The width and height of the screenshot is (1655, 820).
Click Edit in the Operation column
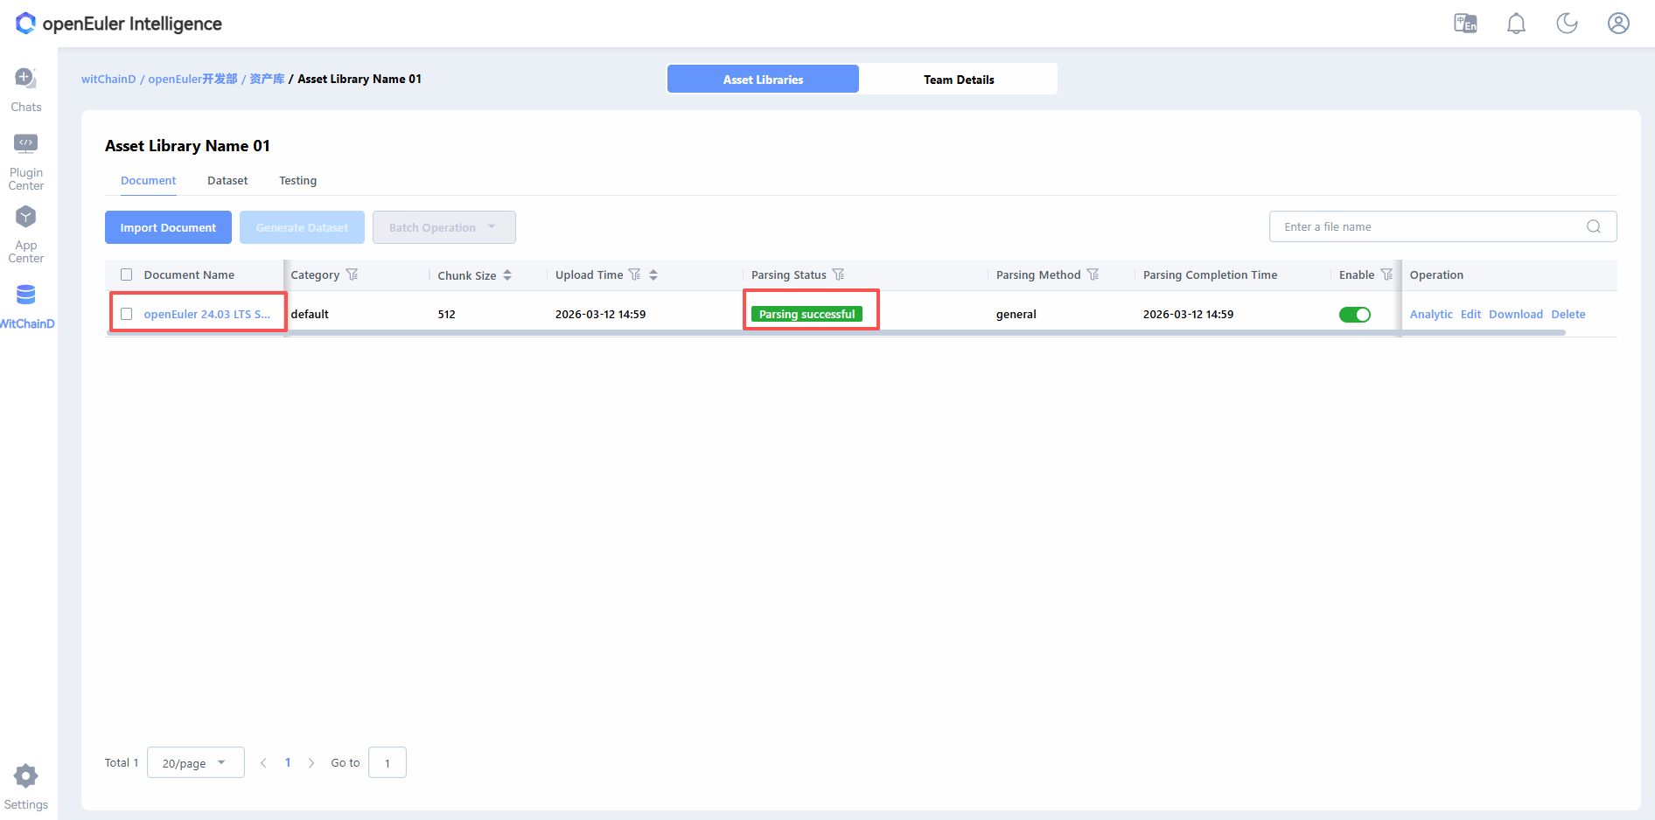pyautogui.click(x=1470, y=314)
